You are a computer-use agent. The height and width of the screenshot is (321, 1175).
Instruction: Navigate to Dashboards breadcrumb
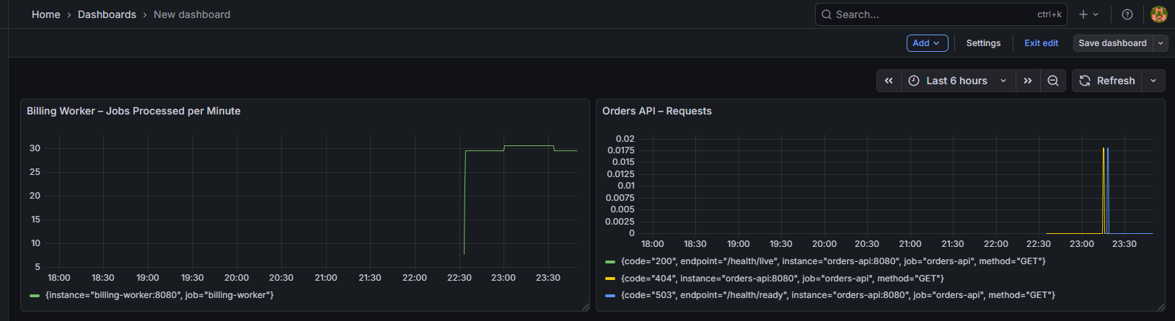pyautogui.click(x=107, y=14)
